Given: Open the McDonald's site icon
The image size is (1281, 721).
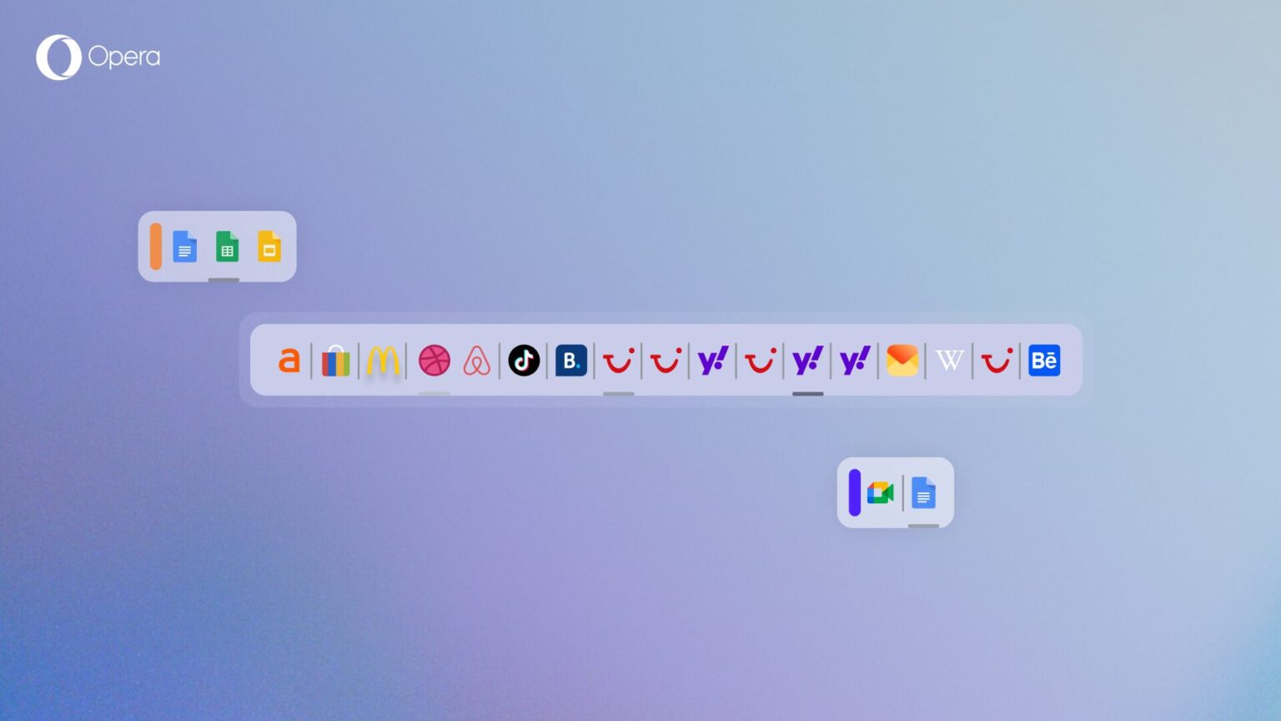Looking at the screenshot, I should click(x=382, y=360).
